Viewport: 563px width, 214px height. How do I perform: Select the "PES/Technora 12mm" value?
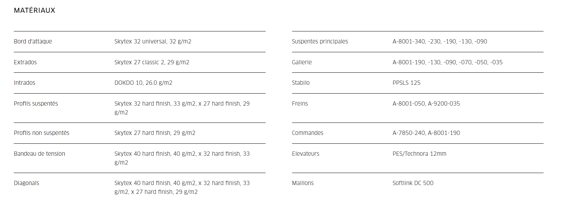pos(419,154)
